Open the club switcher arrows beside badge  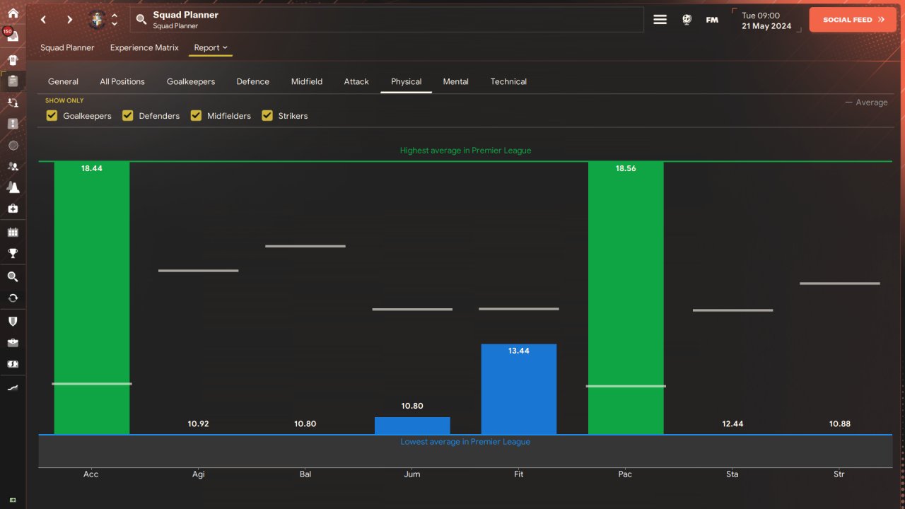(115, 20)
